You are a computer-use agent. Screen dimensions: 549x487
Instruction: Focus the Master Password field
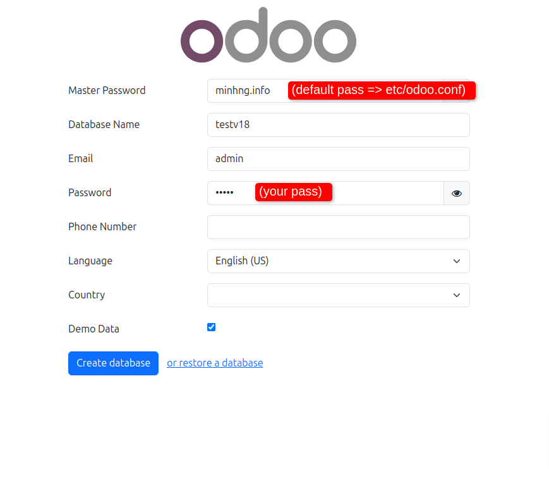[x=246, y=91]
